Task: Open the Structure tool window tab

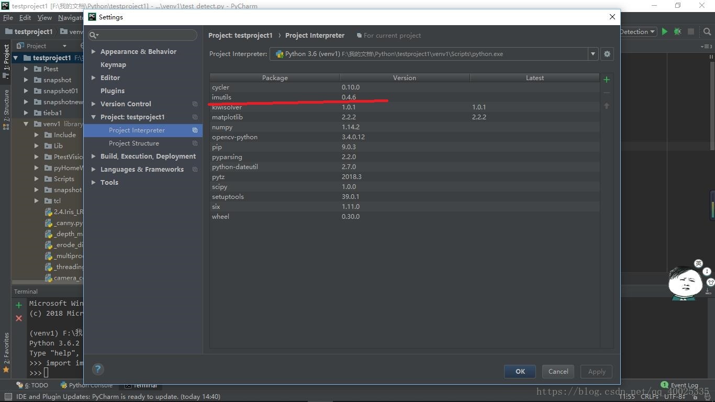Action: tap(6, 109)
